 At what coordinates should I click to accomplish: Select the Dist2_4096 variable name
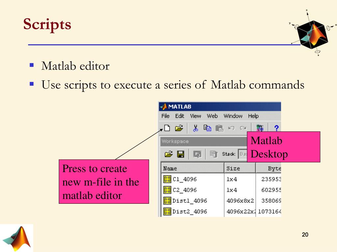click(x=190, y=211)
